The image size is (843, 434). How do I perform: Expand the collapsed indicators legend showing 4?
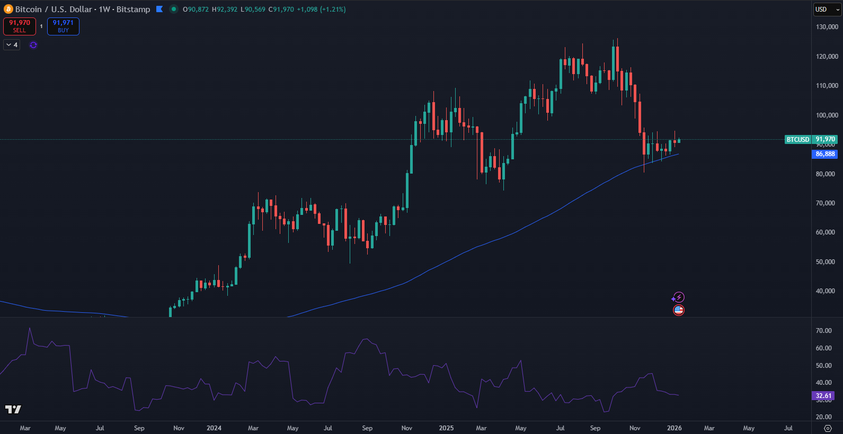(x=12, y=45)
